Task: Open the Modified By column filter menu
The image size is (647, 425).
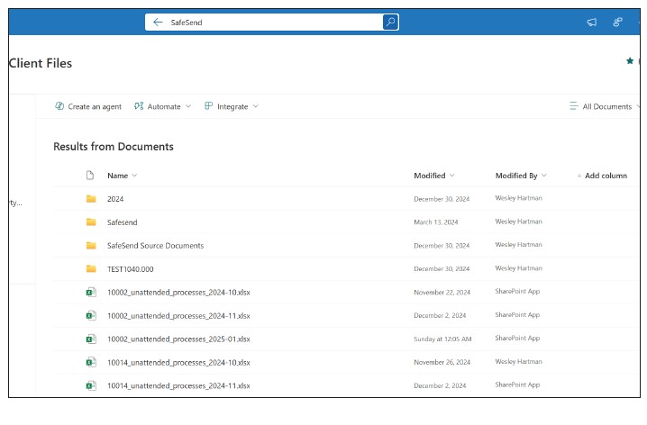Action: (x=520, y=176)
